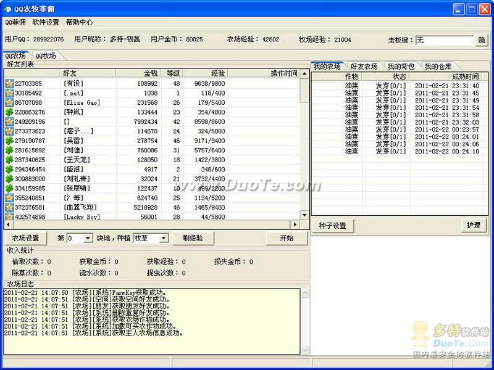Viewport: 494px width, 370px height.
Task: Click clover icon beside friend 334159985
Action: 9,188
